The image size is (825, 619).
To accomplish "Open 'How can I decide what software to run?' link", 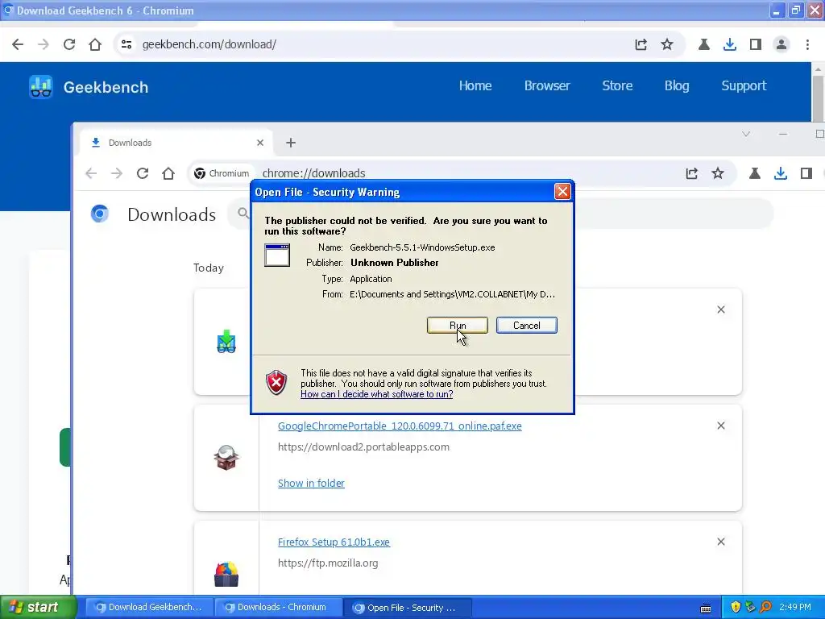I will (377, 394).
